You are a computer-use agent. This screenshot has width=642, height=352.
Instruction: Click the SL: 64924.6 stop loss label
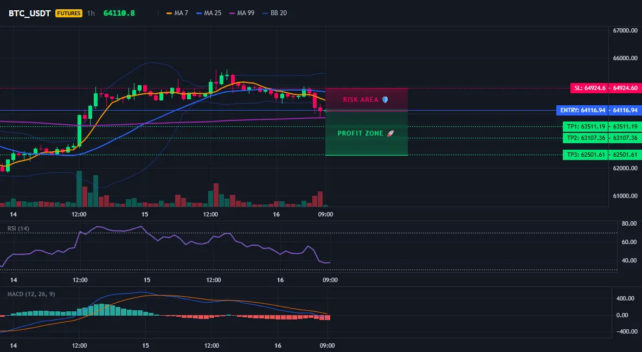pyautogui.click(x=589, y=88)
